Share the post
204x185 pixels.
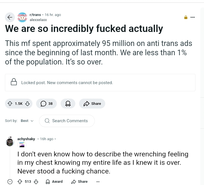92,103
